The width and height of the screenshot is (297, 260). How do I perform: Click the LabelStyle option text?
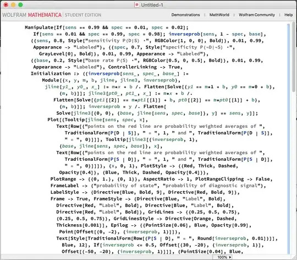point(64,192)
